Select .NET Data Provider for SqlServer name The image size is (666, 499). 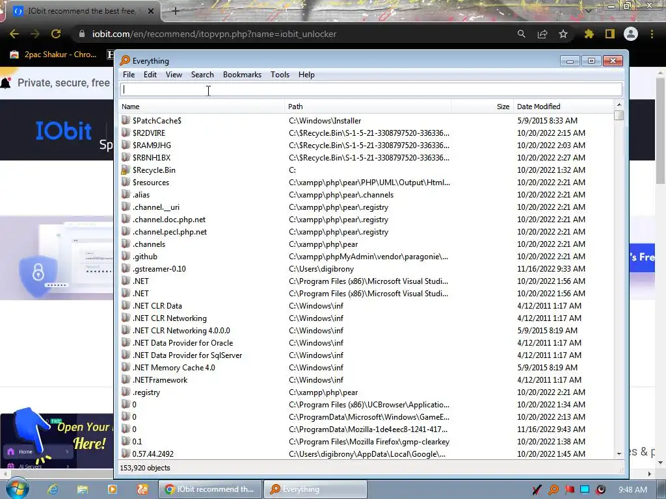[187, 355]
